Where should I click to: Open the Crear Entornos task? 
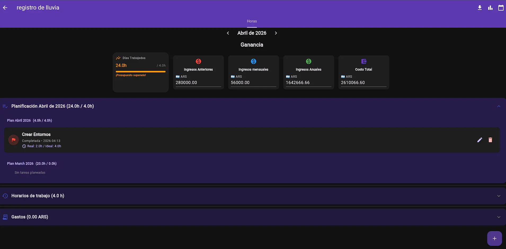click(x=252, y=140)
